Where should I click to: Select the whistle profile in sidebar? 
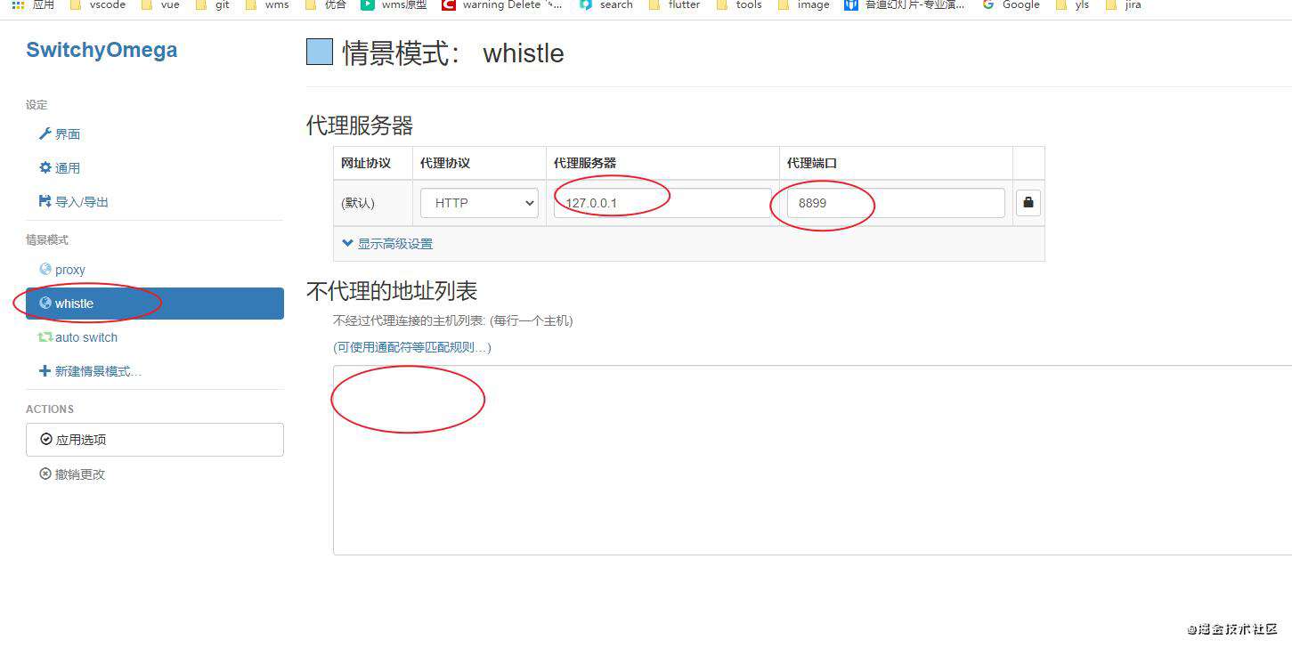tap(154, 304)
